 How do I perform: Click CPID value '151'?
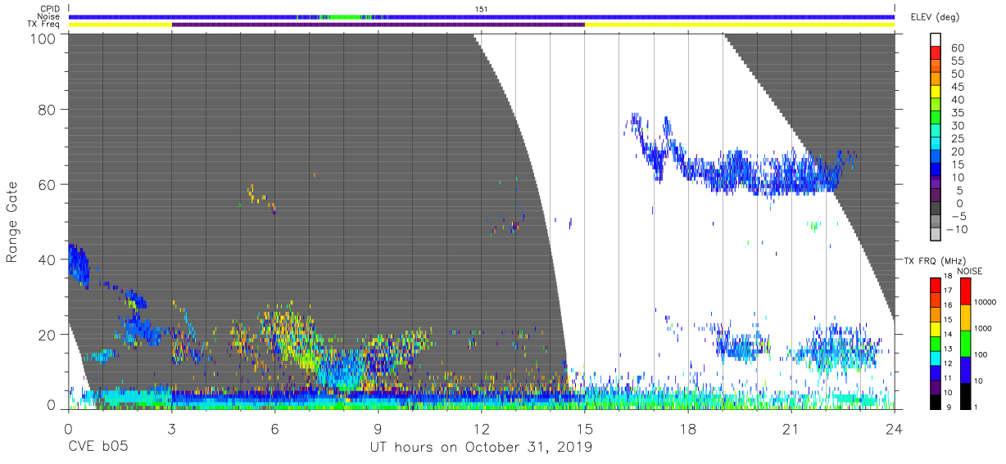coord(482,8)
